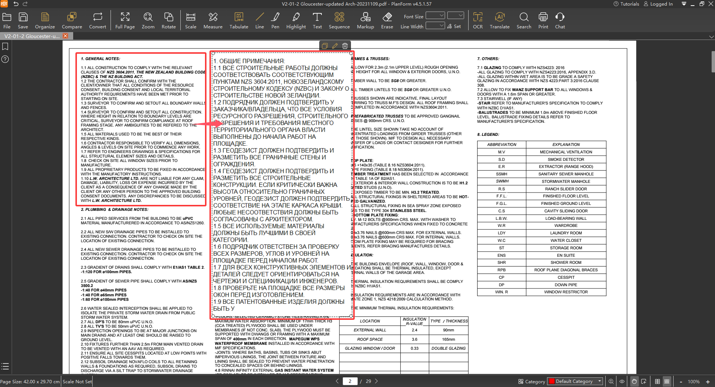
Task: Delete the translated text box
Action: pos(345,46)
